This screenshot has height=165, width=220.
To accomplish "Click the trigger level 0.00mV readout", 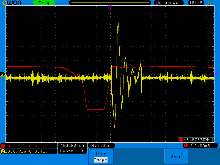I will pyautogui.click(x=202, y=146).
